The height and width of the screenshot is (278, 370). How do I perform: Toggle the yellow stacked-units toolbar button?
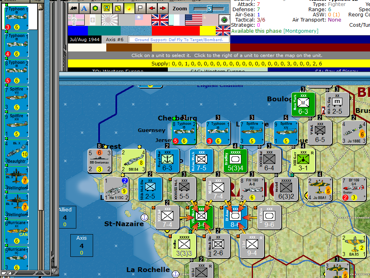click(118, 8)
